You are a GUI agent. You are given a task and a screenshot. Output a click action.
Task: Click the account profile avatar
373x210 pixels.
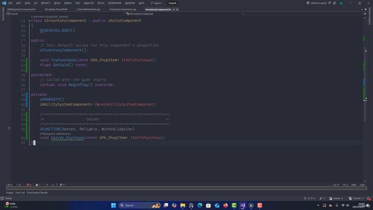[342, 3]
